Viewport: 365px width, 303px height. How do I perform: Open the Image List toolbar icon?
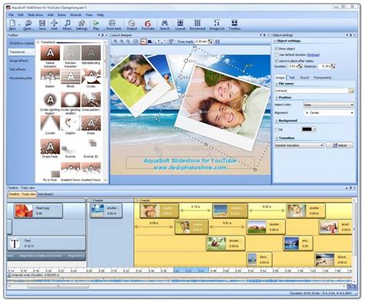point(217,25)
